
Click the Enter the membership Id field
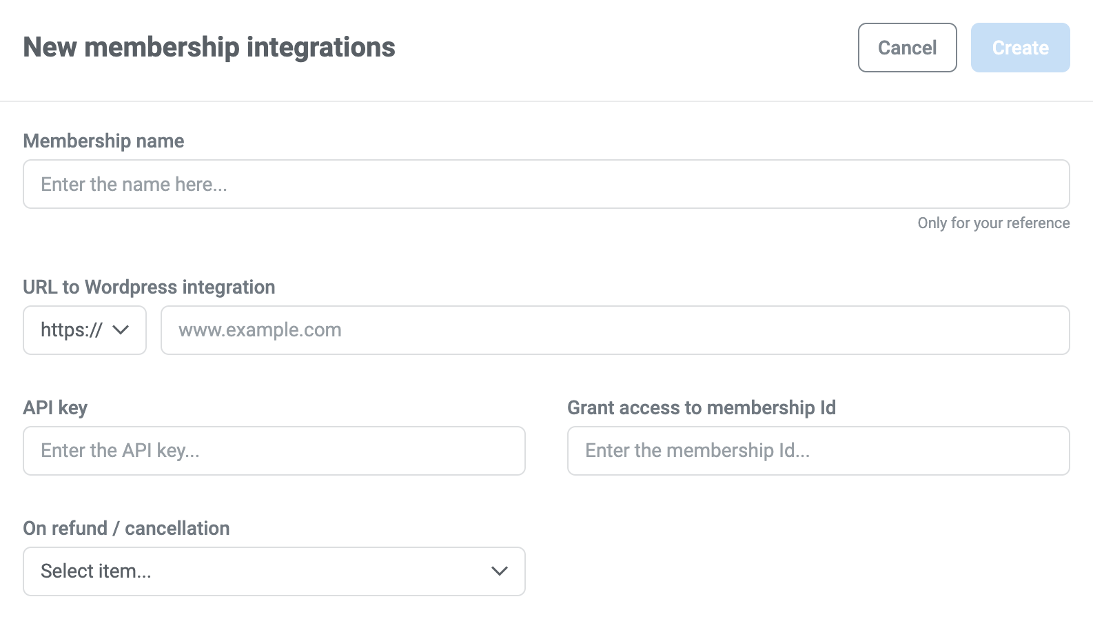818,451
